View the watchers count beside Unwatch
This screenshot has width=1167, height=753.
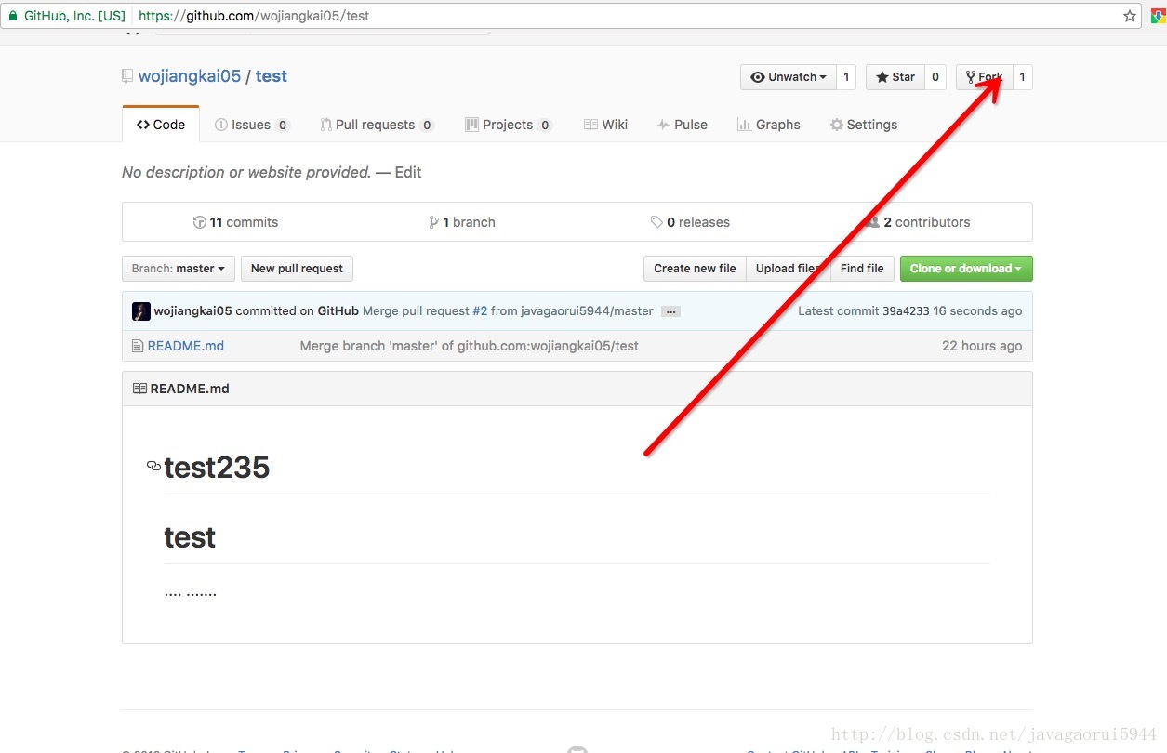pyautogui.click(x=846, y=77)
